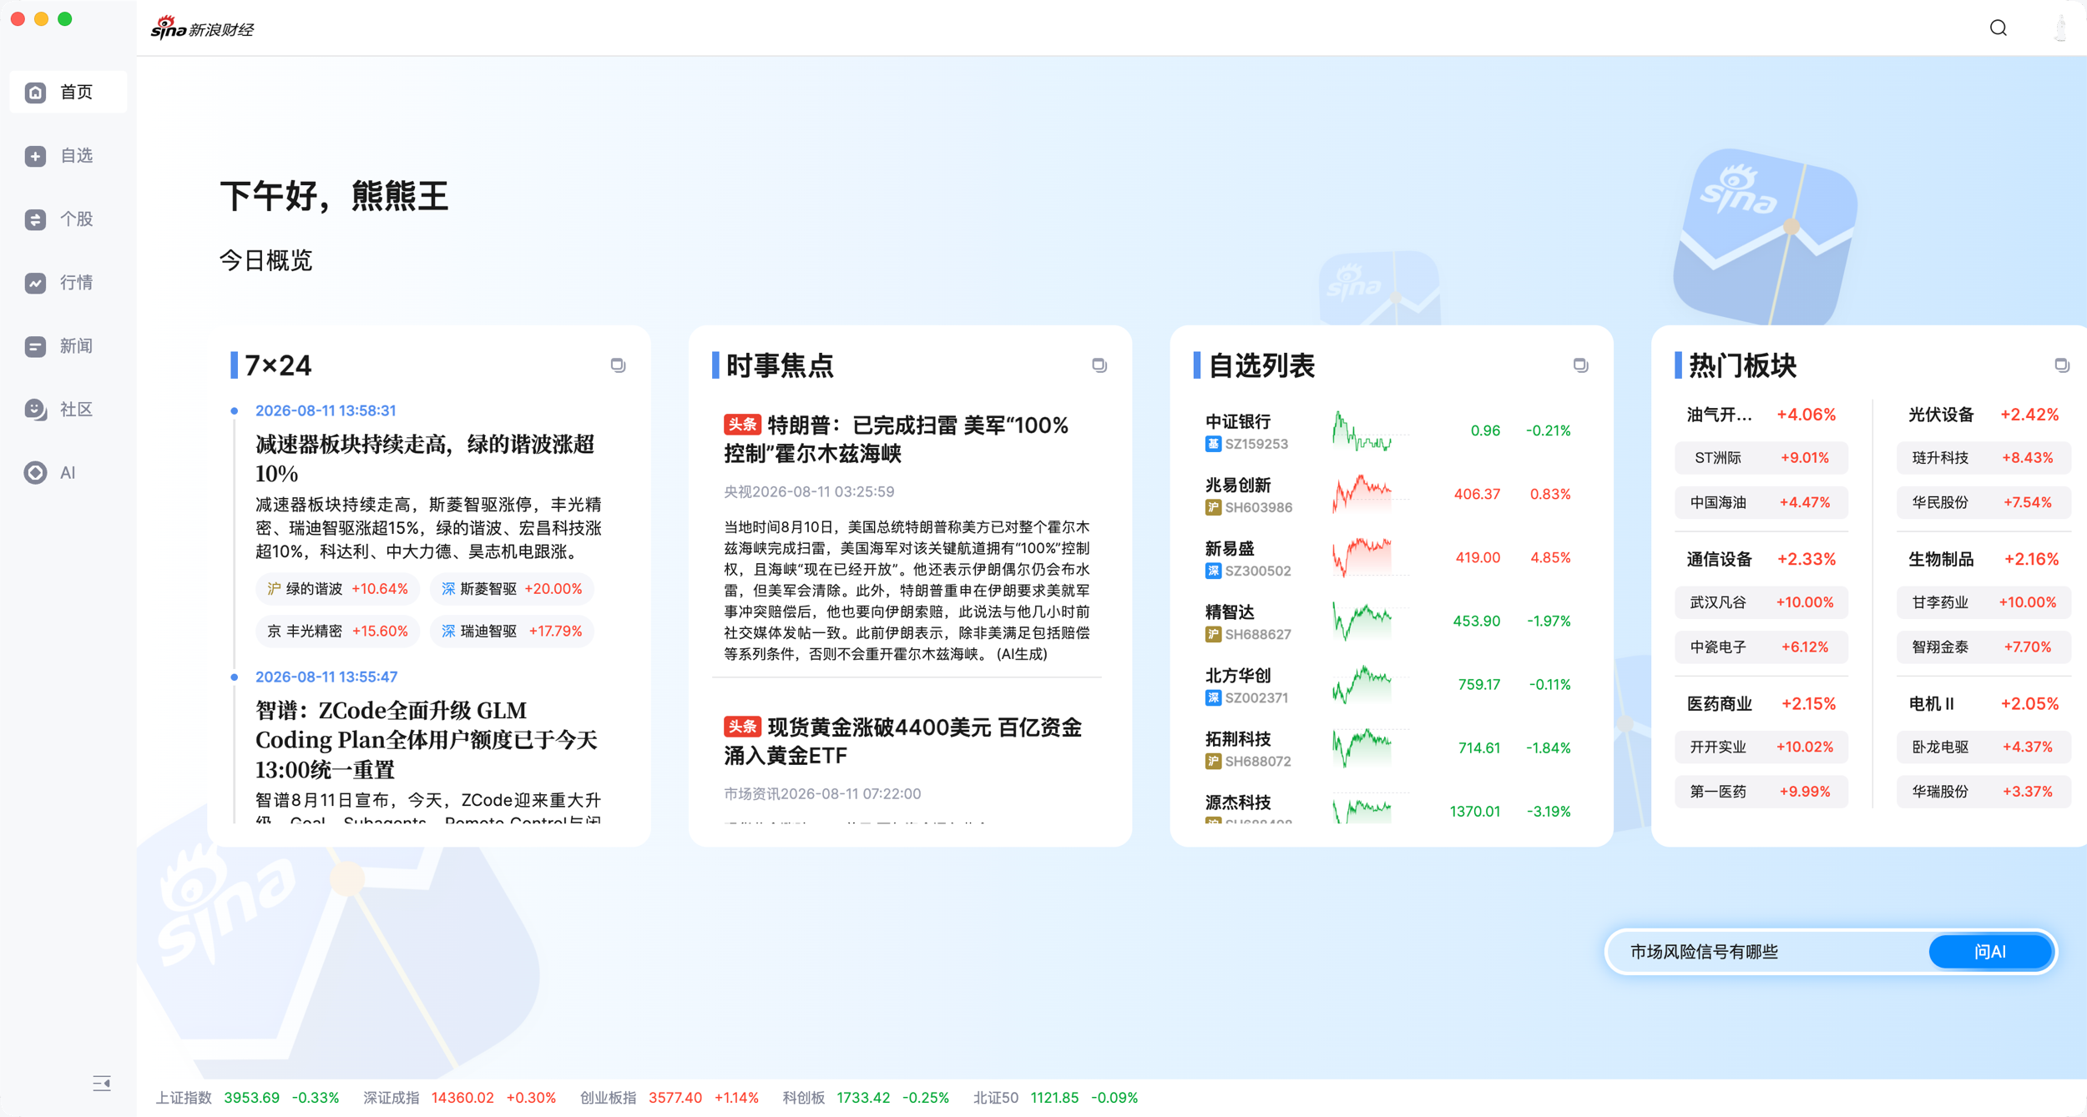Open the 首页 home sidebar item
Screen dimensions: 2087x1117
point(68,92)
